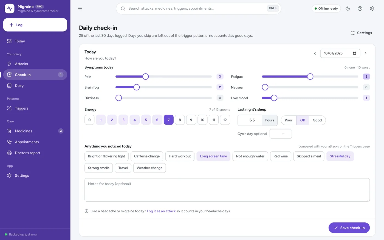The height and width of the screenshot is (240, 384).
Task: Open help via the question mark icon
Action: coord(360,9)
